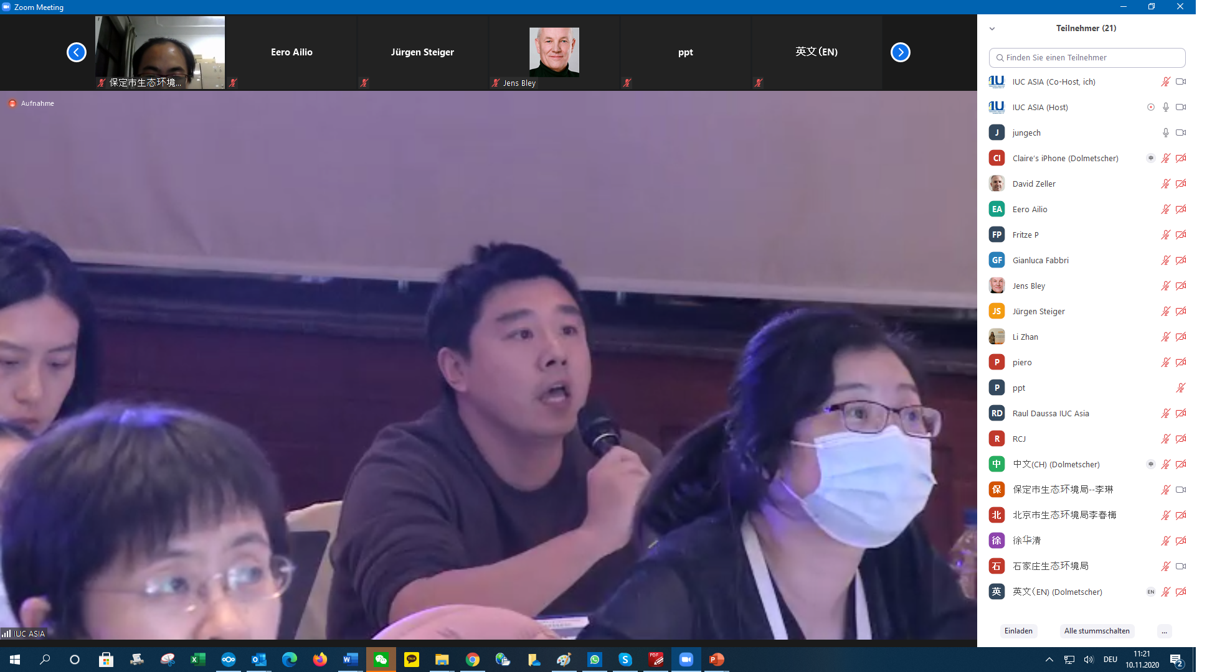The image size is (1207, 672).
Task: Toggle camera for IUC ASIA (Co-Host, ich)
Action: click(1180, 82)
